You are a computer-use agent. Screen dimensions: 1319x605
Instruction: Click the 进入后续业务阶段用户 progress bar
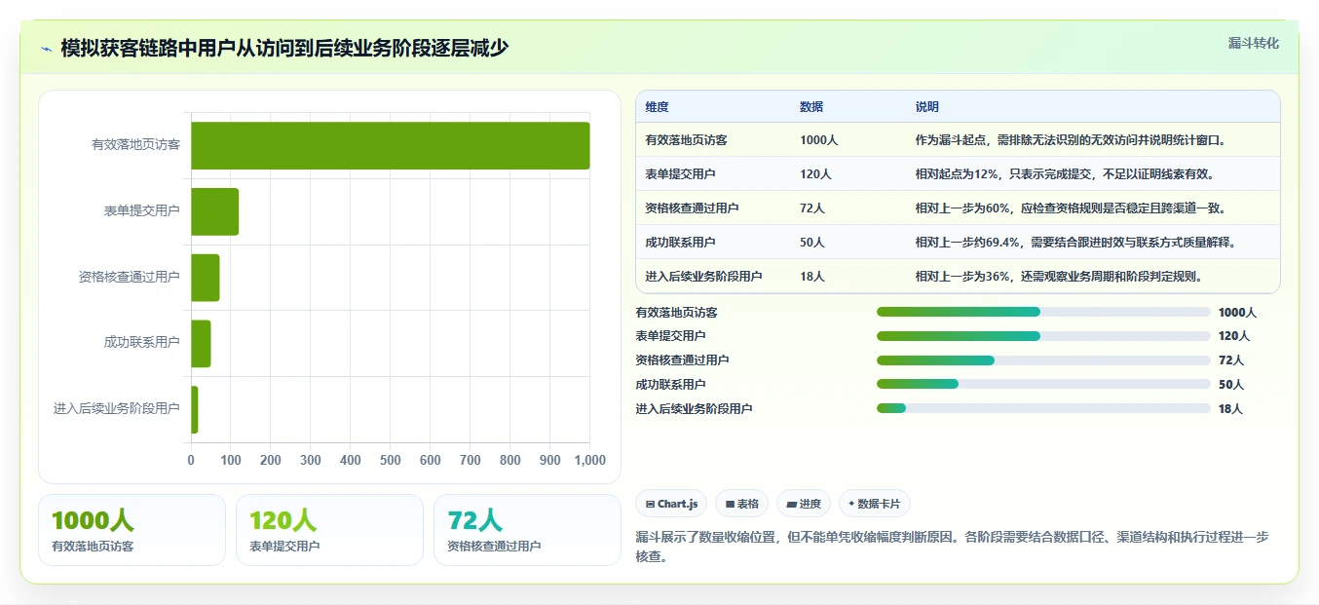click(x=1043, y=409)
